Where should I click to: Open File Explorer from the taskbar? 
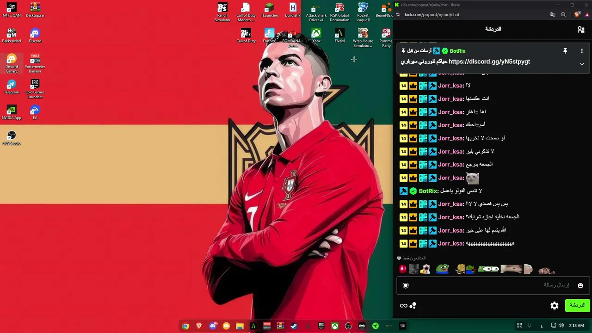point(240,326)
